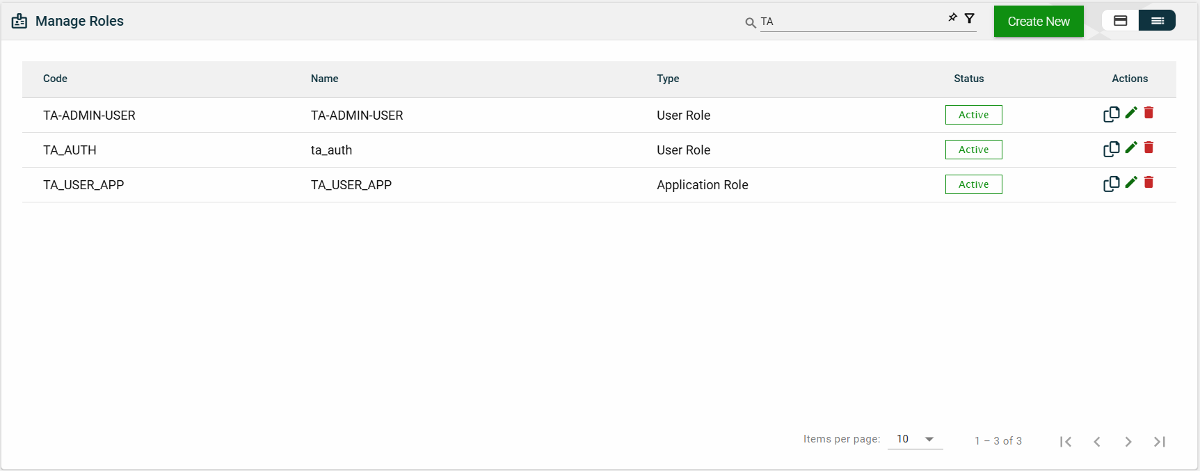Click the Active status of TA_AUTH

(973, 150)
